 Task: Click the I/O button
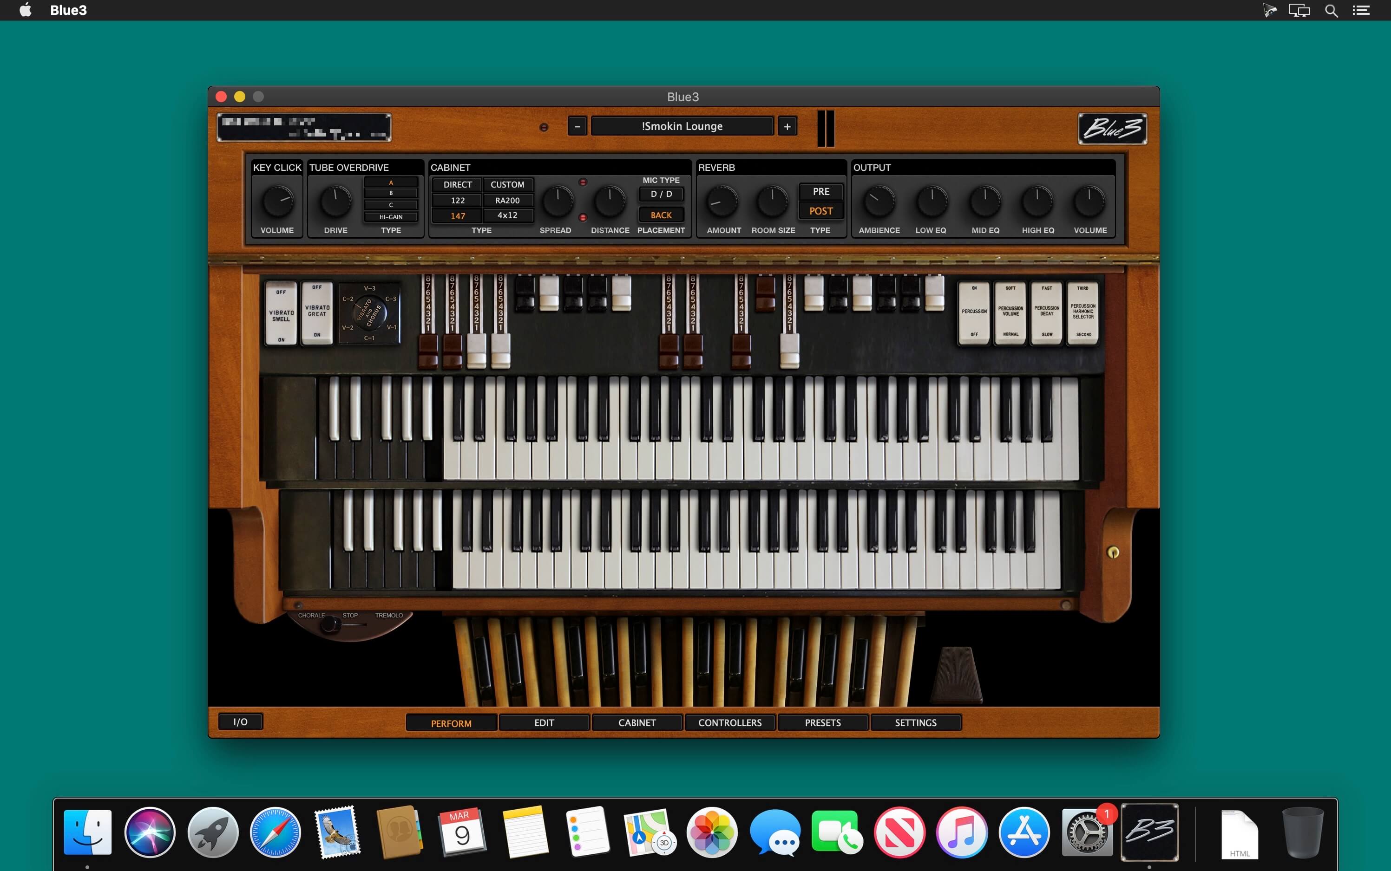coord(240,722)
